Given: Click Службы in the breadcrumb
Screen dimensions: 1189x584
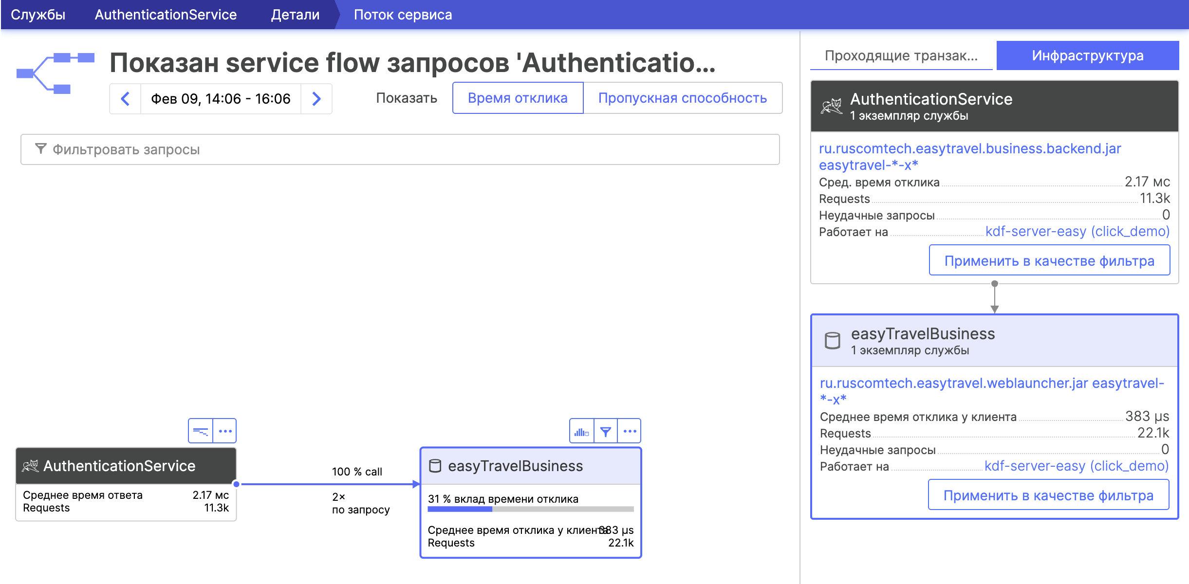Looking at the screenshot, I should [x=38, y=15].
